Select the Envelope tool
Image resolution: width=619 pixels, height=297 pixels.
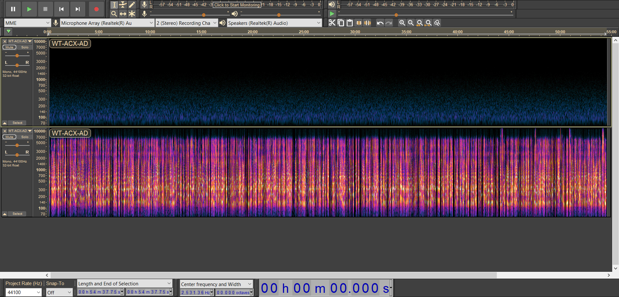(123, 5)
